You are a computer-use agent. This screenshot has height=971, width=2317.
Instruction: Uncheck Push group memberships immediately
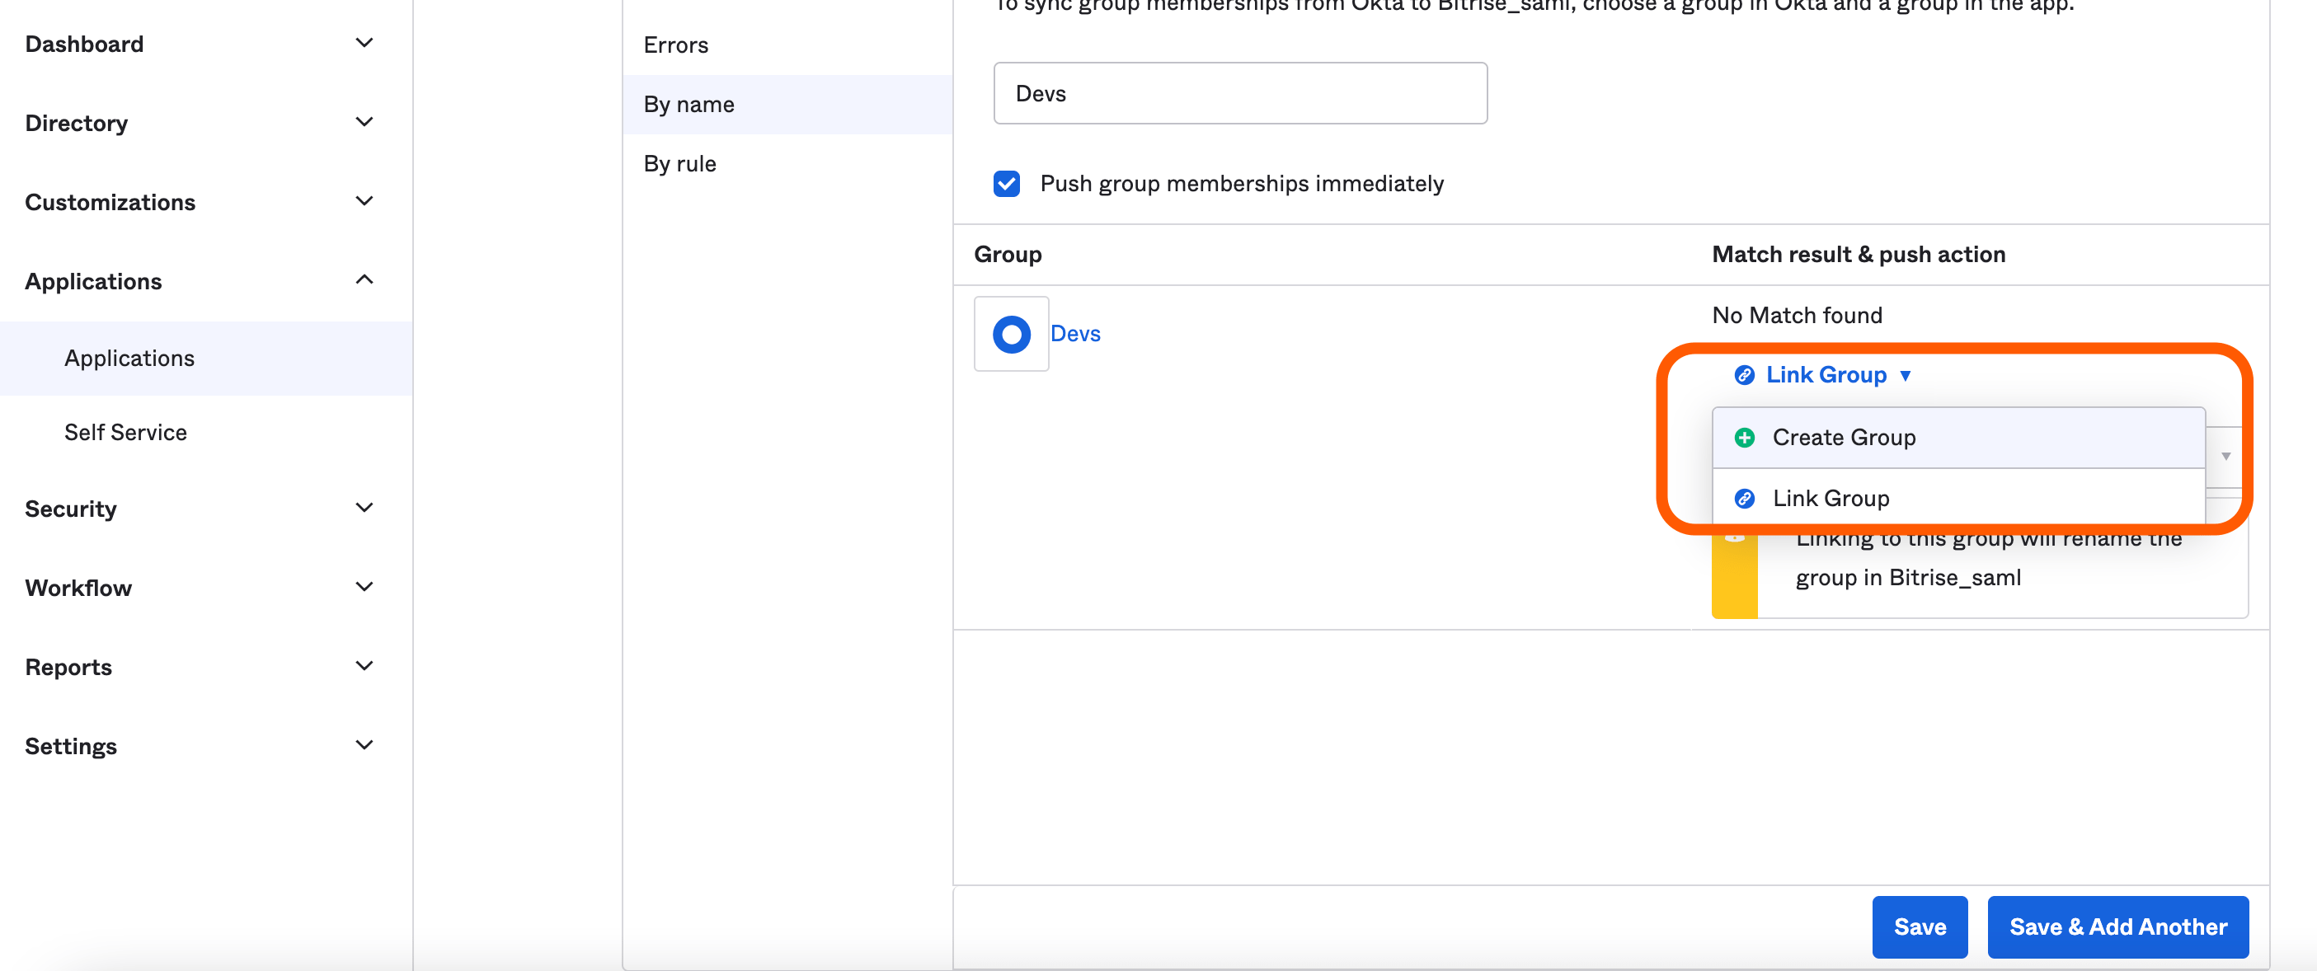(1007, 184)
